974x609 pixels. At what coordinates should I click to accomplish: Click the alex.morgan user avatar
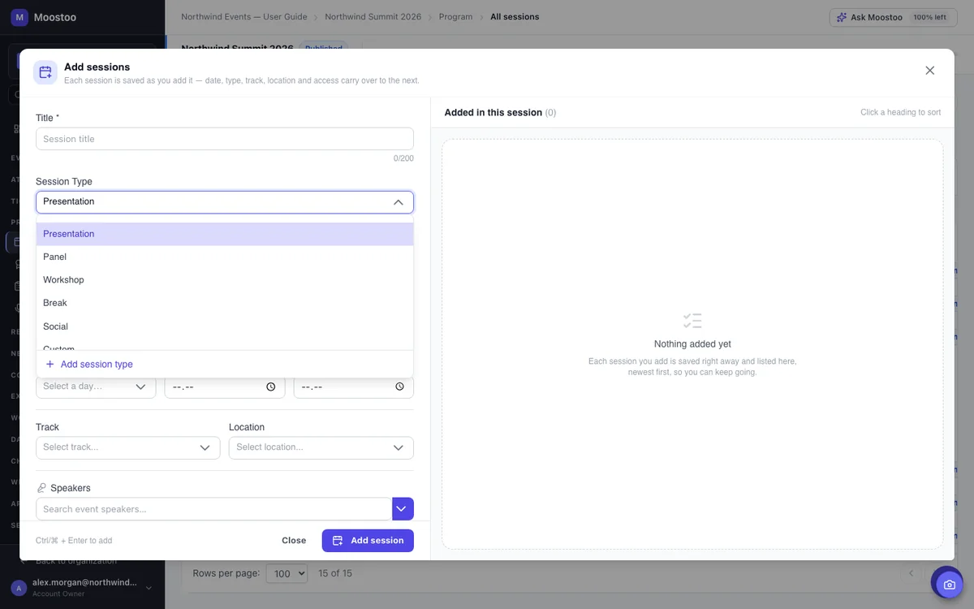point(19,588)
